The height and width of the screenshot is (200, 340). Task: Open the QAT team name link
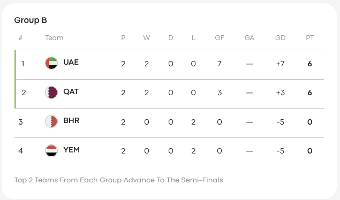71,91
